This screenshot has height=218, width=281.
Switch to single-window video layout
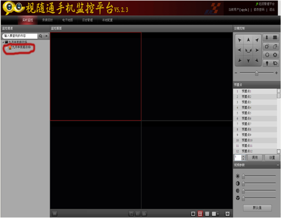(193, 214)
